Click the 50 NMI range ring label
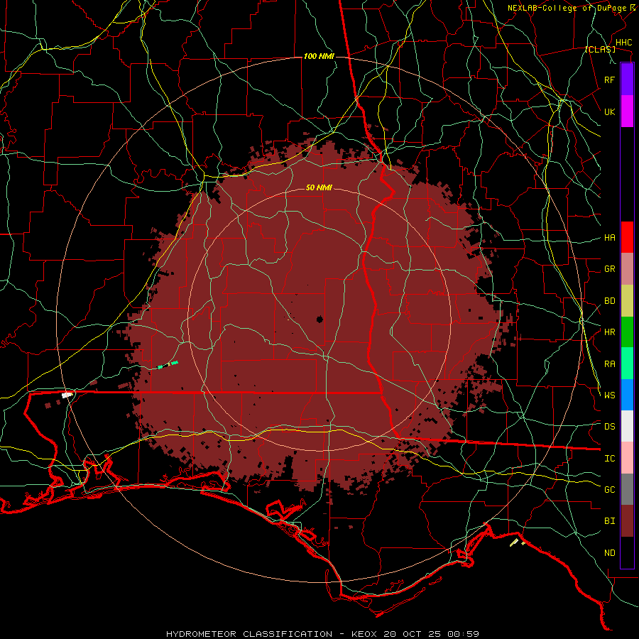Screen dimensions: 639x639 click(319, 187)
